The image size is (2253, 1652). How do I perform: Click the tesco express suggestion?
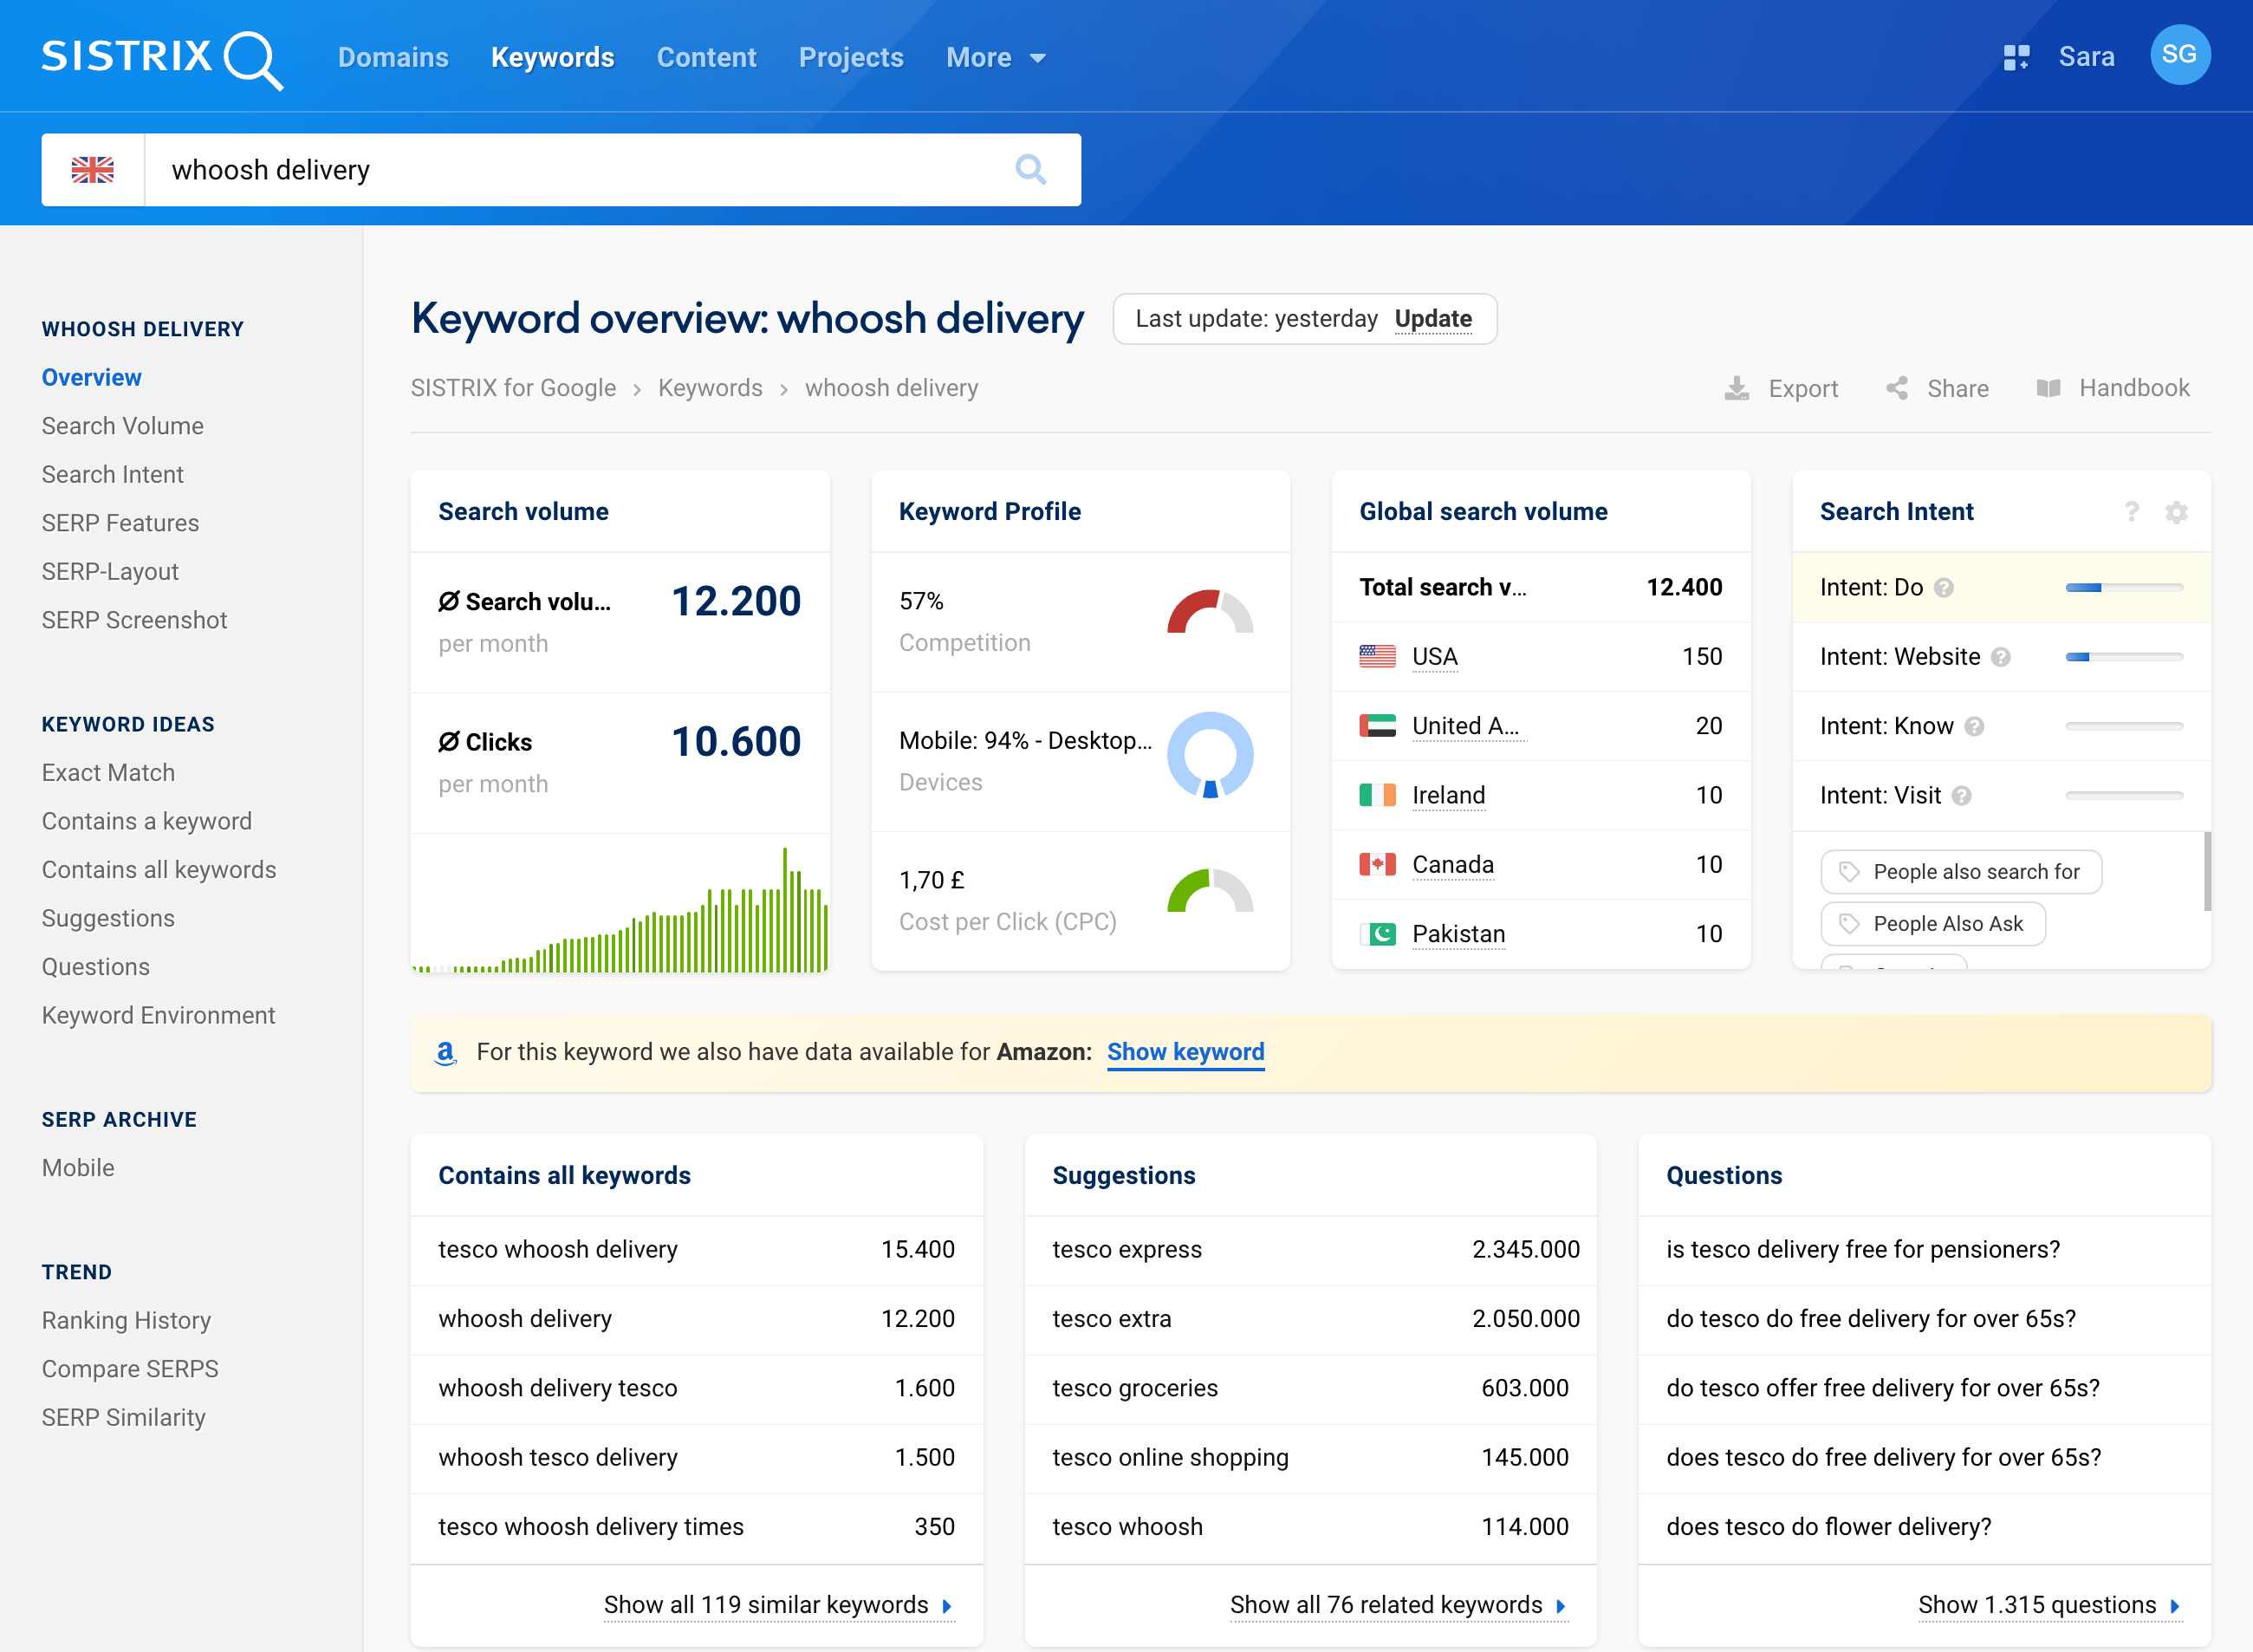click(1126, 1250)
